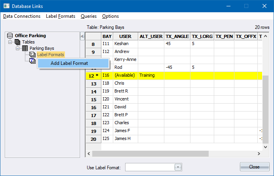Click the vertical scrollbar in the table
Screen dimensions: 274x176
pos(265,111)
